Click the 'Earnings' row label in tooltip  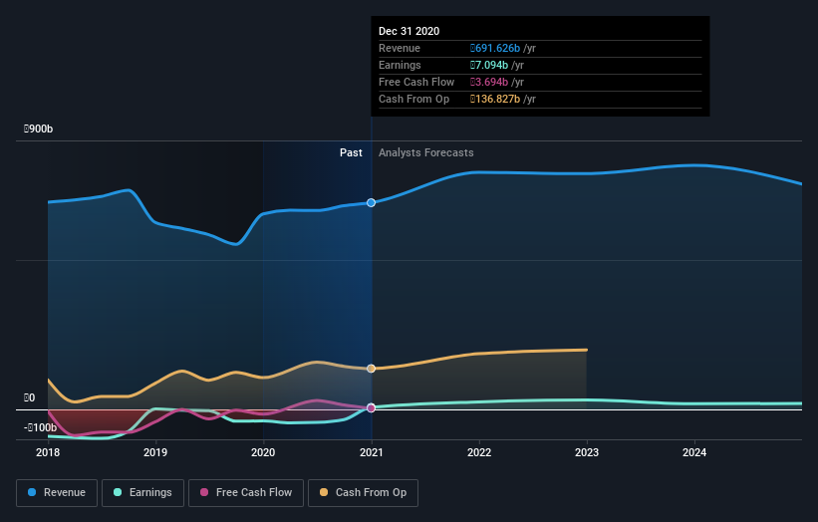(x=400, y=65)
